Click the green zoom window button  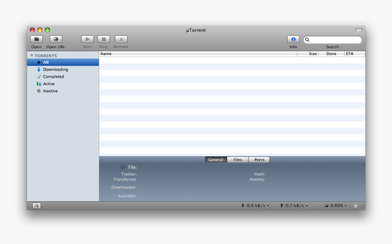[47, 30]
